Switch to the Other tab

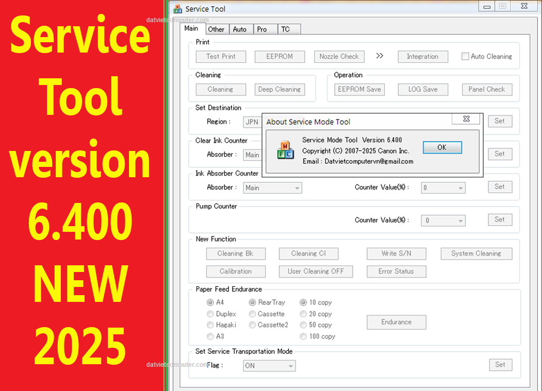216,29
